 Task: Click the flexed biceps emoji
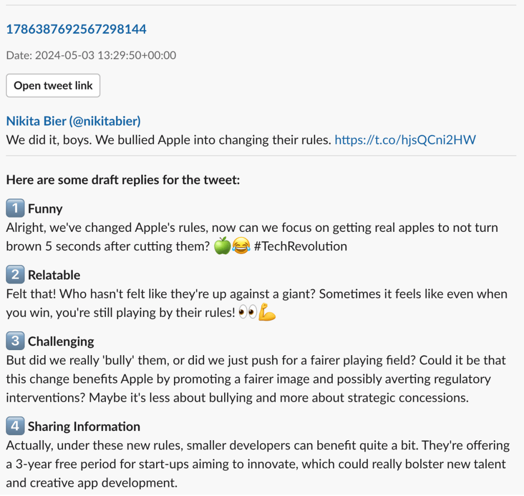[267, 313]
